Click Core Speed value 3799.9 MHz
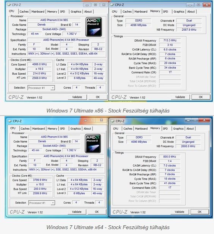The width and height of the screenshot is (214, 234). 40,180
